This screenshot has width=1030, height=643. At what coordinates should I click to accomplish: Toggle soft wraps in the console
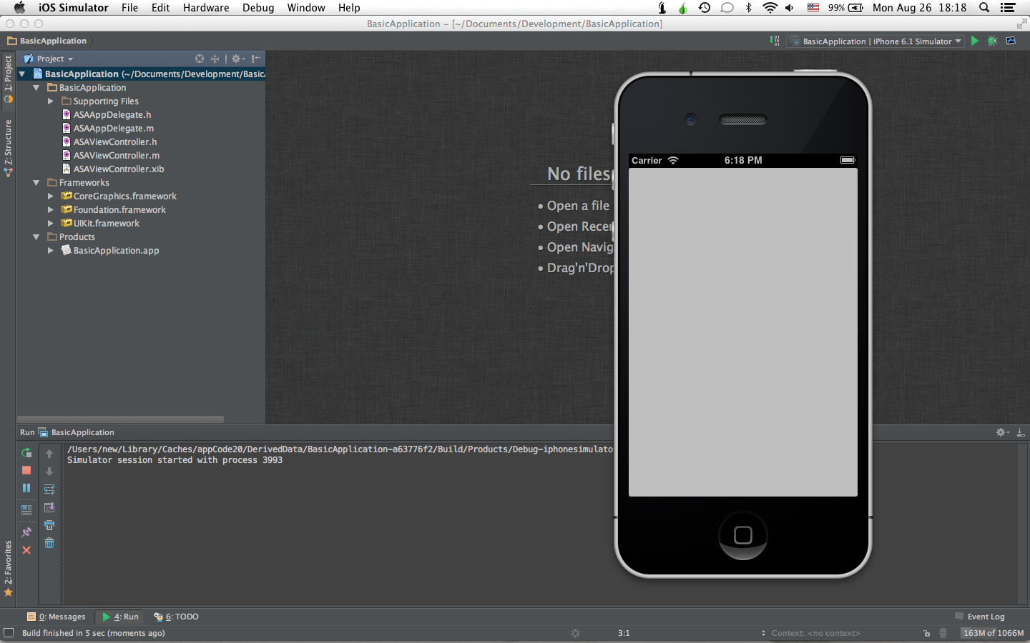coord(49,489)
